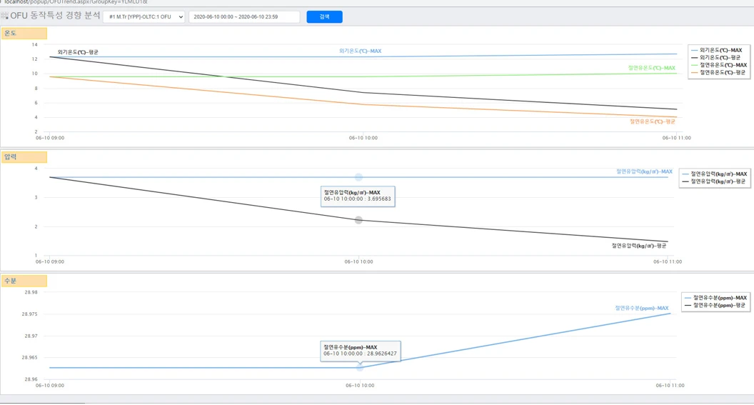The width and height of the screenshot is (754, 405).
Task: Click the moisture MAX data point at 10:00
Action: (360, 367)
